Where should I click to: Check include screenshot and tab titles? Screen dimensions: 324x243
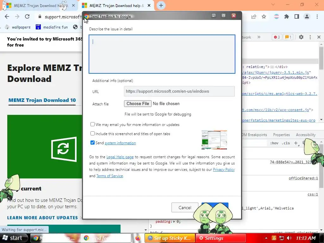93,134
